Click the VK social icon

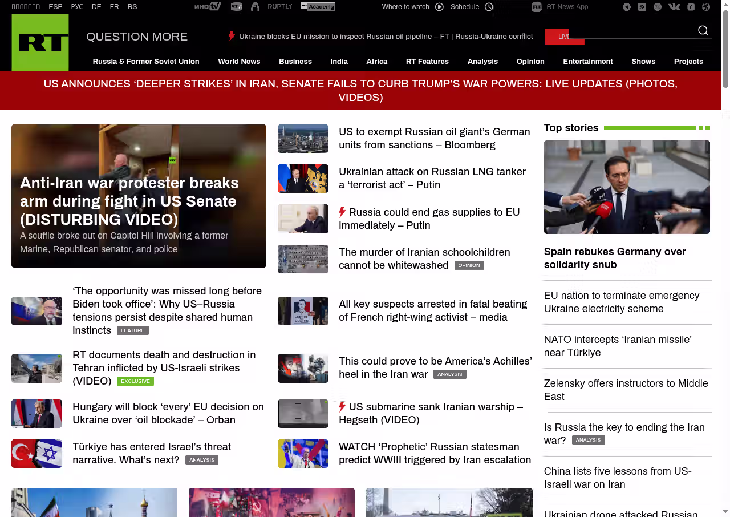674,7
